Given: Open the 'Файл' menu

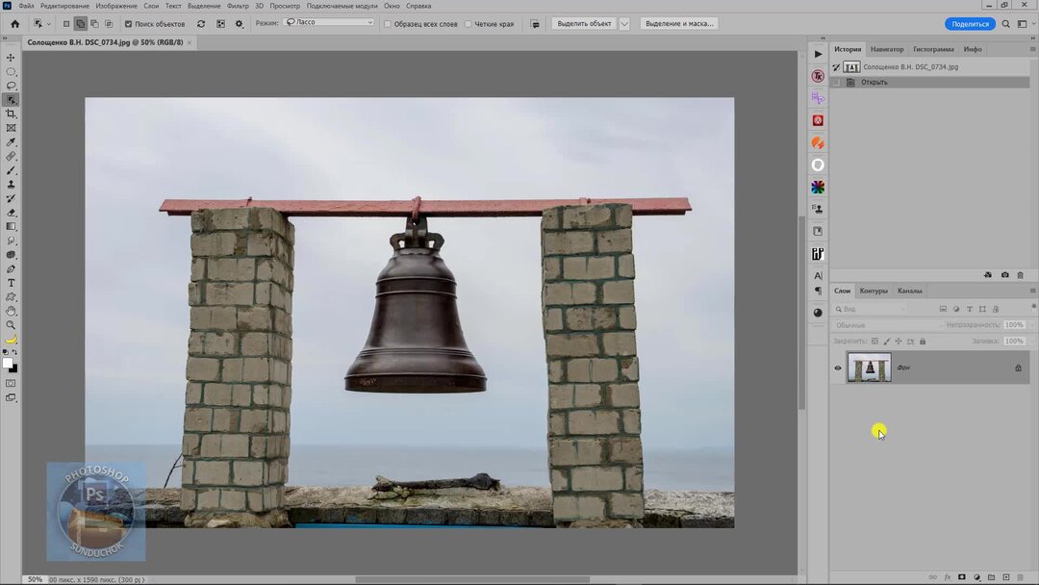Looking at the screenshot, I should (26, 6).
